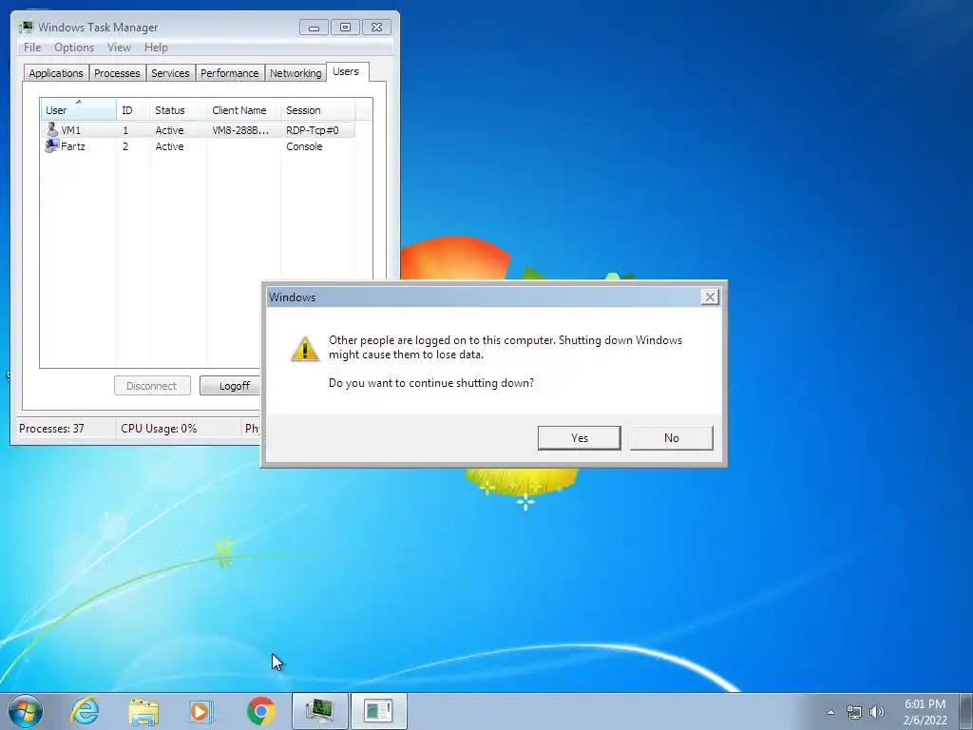Select Fartz user icon in Users list
This screenshot has height=730, width=973.
[x=51, y=145]
